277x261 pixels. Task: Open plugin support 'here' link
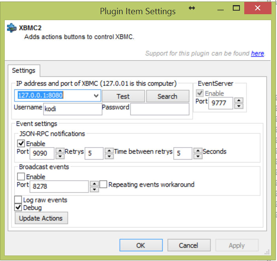tap(257, 53)
